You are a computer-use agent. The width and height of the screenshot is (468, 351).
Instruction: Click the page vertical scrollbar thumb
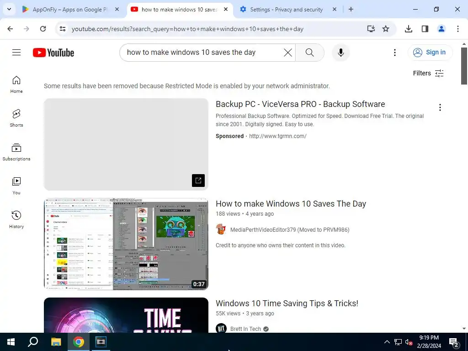pos(464,66)
